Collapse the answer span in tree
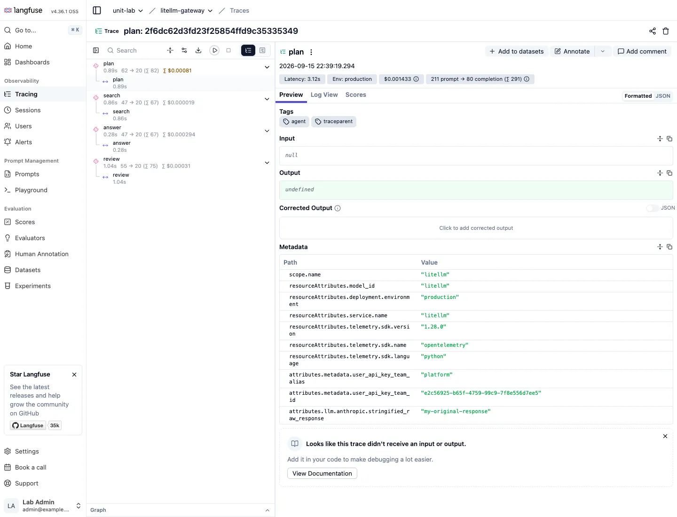The height and width of the screenshot is (517, 677). coord(267,131)
